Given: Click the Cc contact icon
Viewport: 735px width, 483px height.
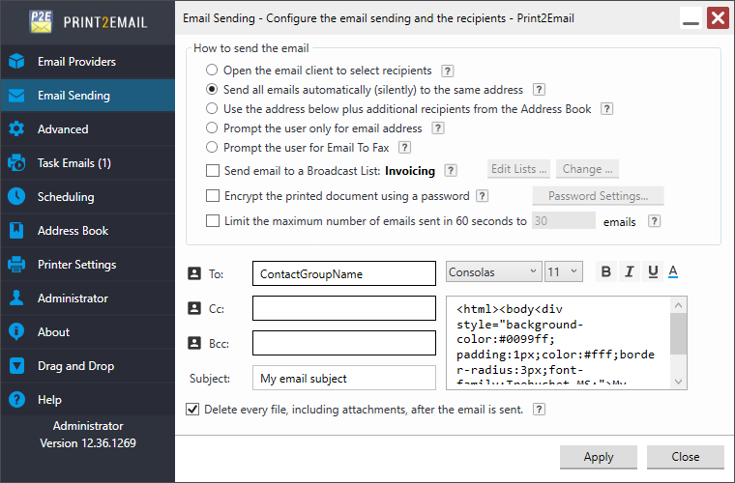Looking at the screenshot, I should 193,308.
